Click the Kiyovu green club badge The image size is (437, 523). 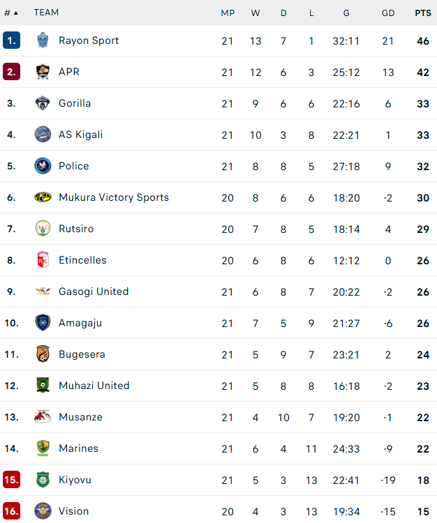coord(43,480)
